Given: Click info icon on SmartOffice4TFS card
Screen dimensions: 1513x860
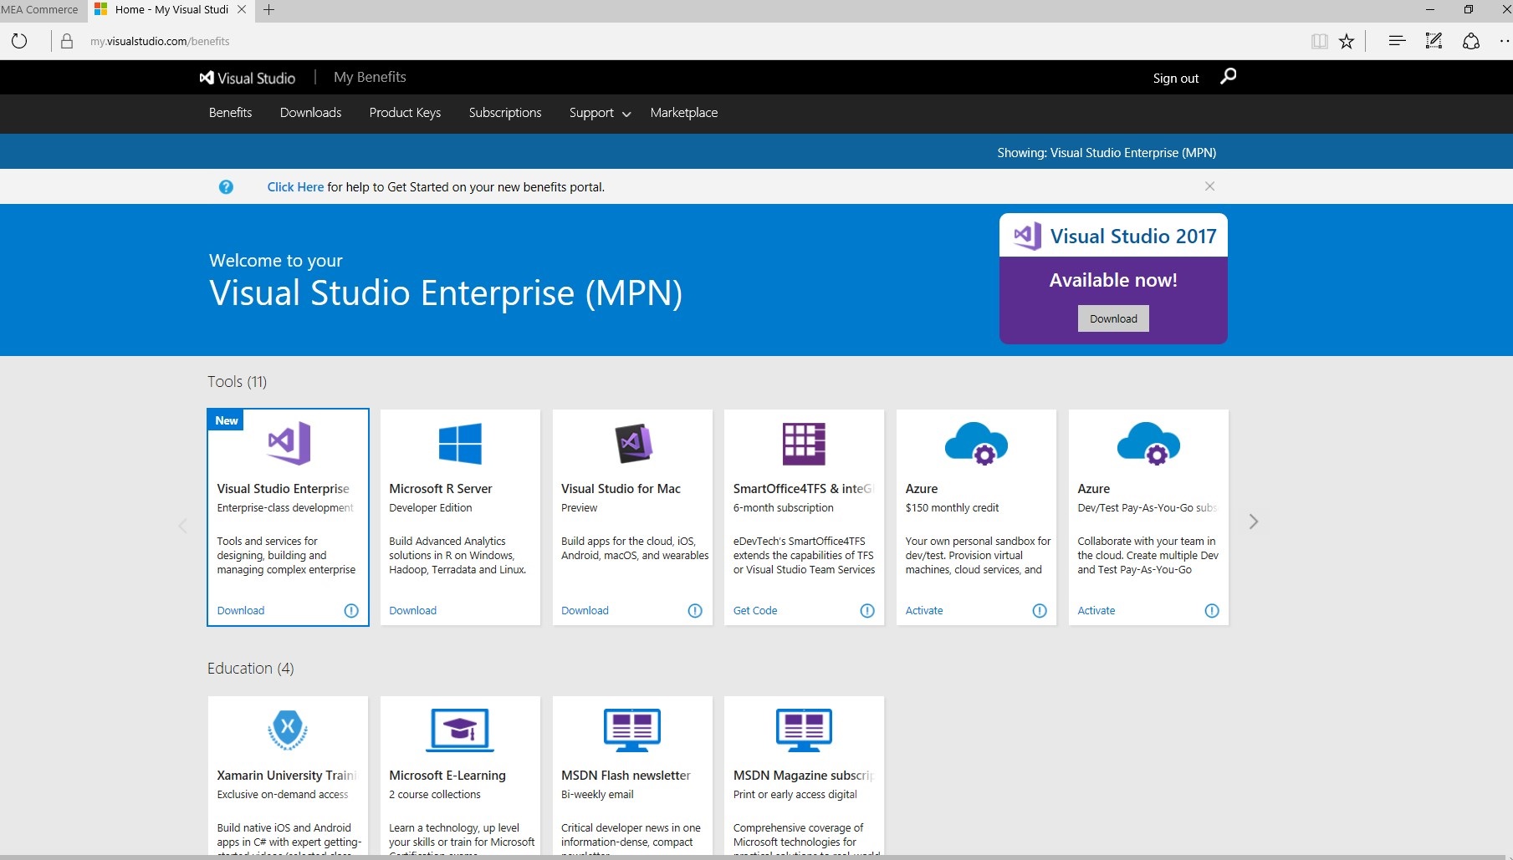Looking at the screenshot, I should click(867, 611).
